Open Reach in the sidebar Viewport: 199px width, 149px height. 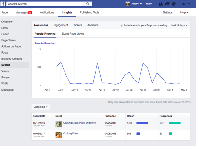5,34
